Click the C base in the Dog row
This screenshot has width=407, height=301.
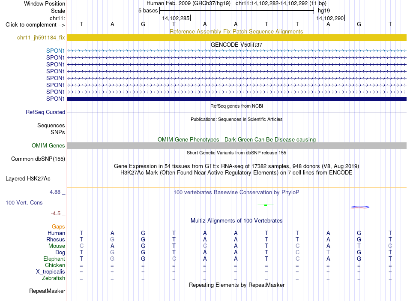click(x=297, y=253)
